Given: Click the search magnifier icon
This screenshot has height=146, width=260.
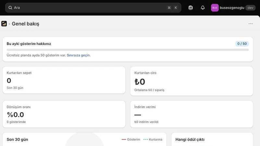Looking at the screenshot, I should pyautogui.click(x=10, y=7).
